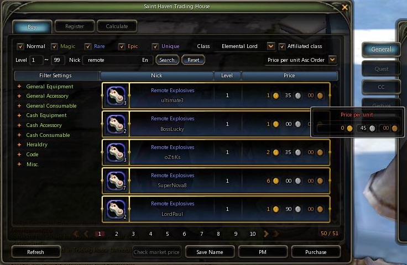
Task: Click oZtiKs' Remote Explosives item icon
Action: [x=116, y=152]
